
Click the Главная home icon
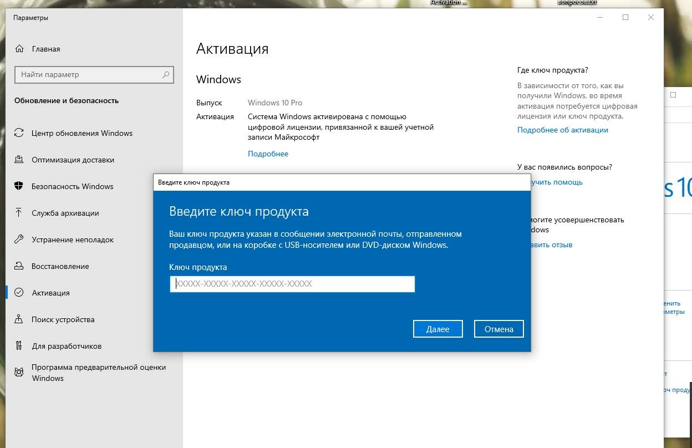pos(19,49)
